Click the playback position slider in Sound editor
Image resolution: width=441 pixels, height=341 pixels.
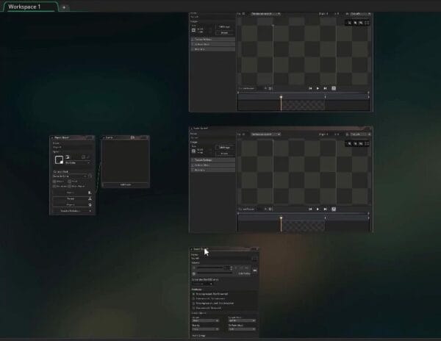click(x=215, y=273)
